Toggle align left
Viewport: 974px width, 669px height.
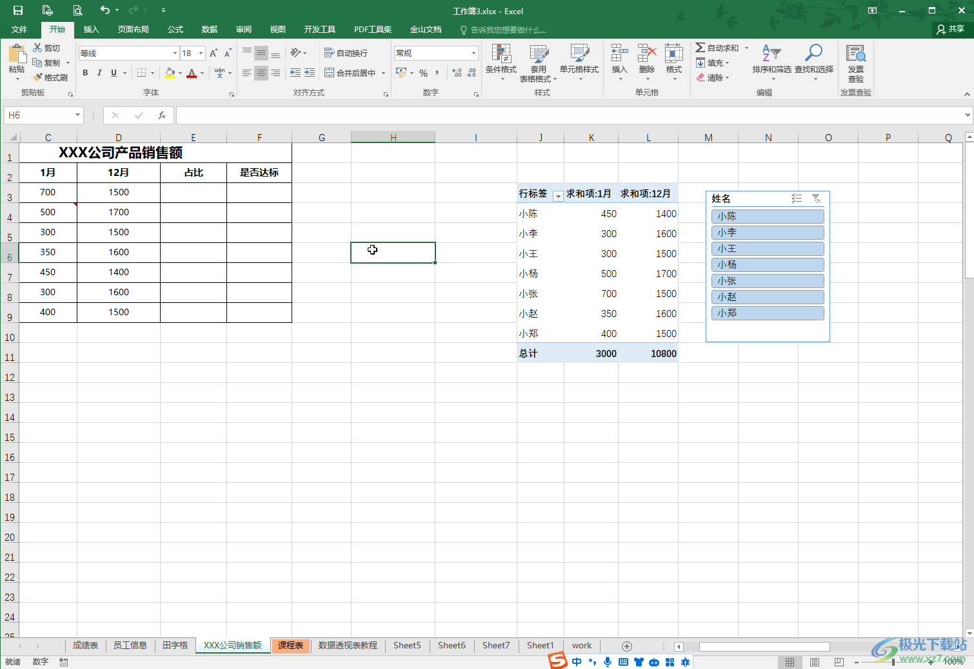(x=246, y=73)
